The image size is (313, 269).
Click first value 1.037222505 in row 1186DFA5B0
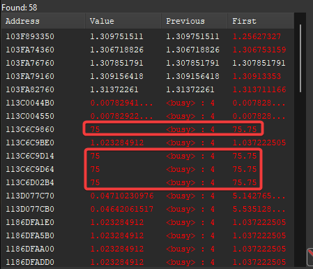pyautogui.click(x=259, y=235)
